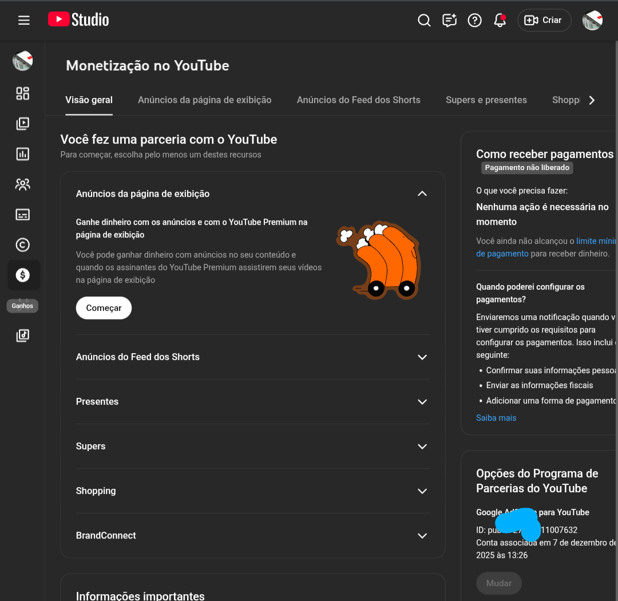Go to Content in sidebar
Image resolution: width=618 pixels, height=601 pixels.
(22, 124)
